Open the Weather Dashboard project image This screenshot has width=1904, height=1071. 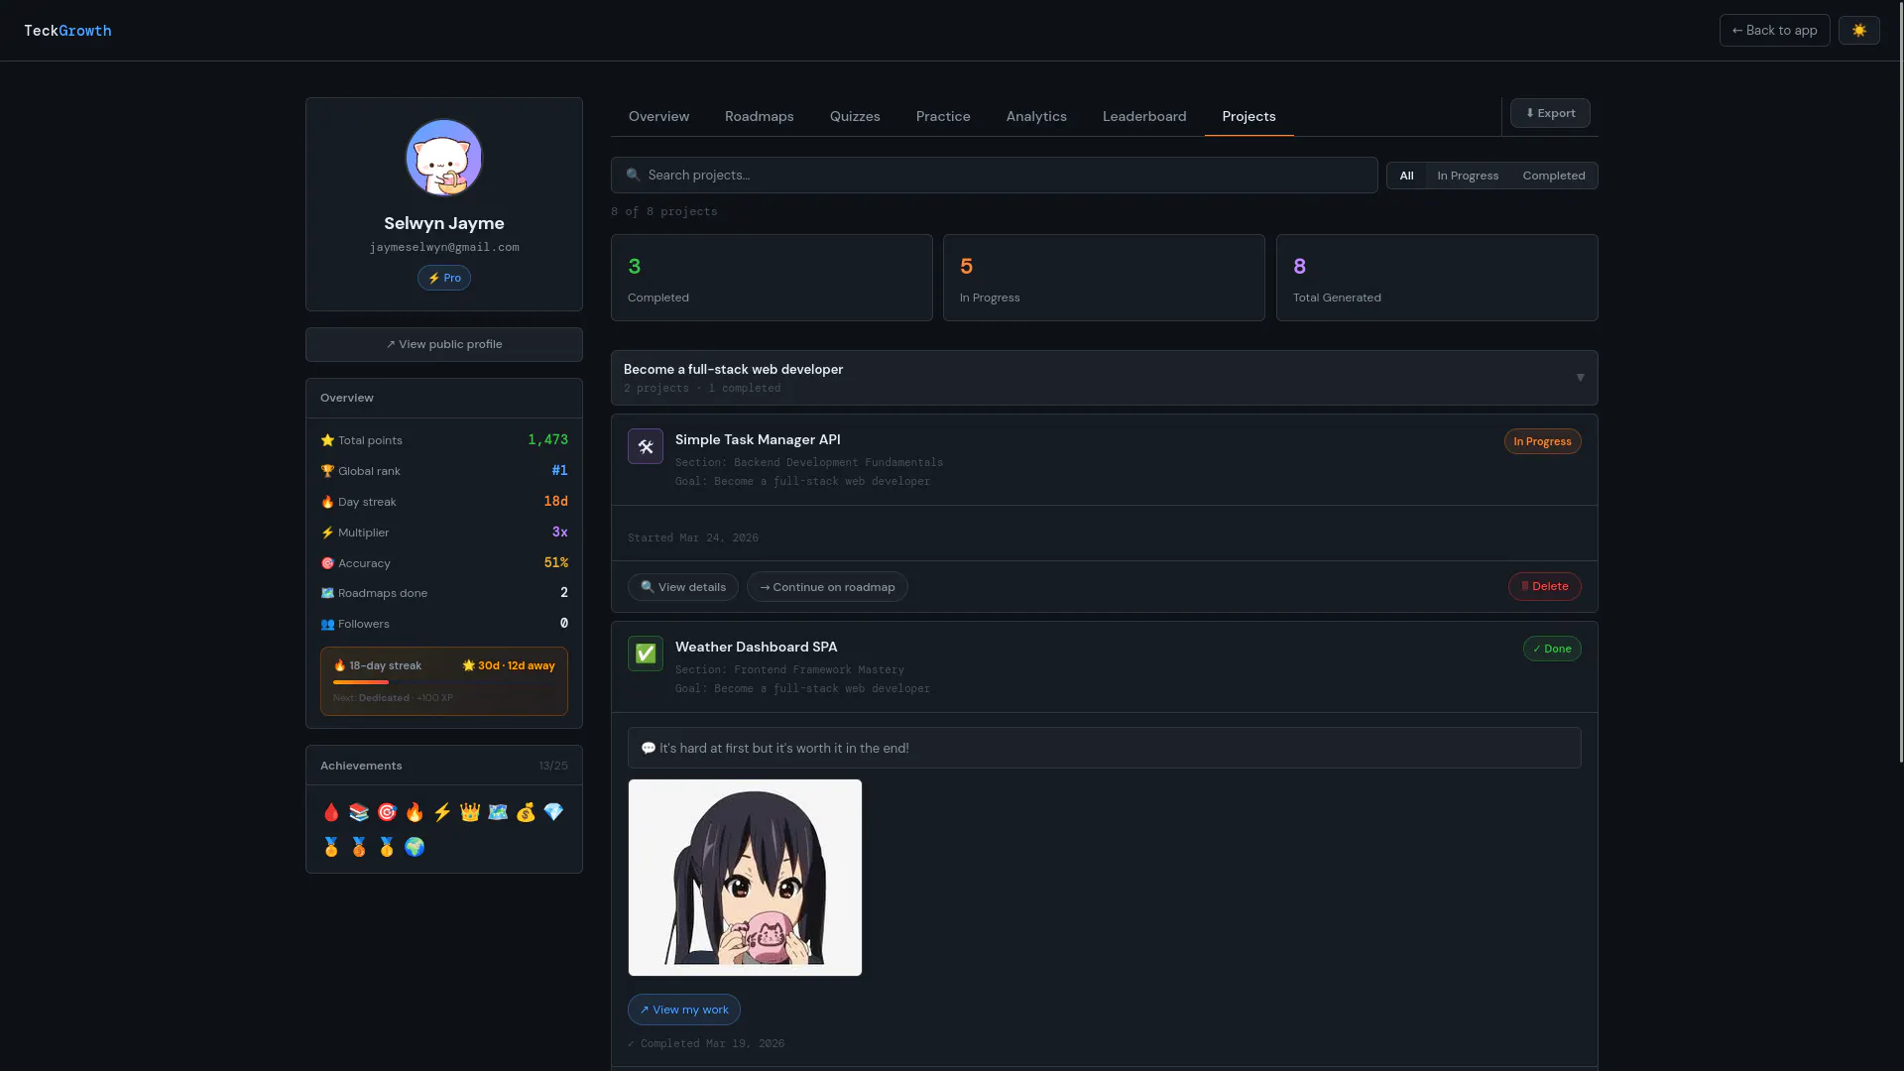pos(745,878)
